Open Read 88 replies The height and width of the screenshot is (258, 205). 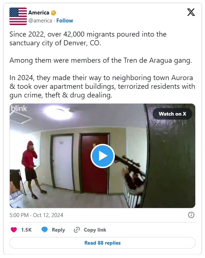coord(102,243)
